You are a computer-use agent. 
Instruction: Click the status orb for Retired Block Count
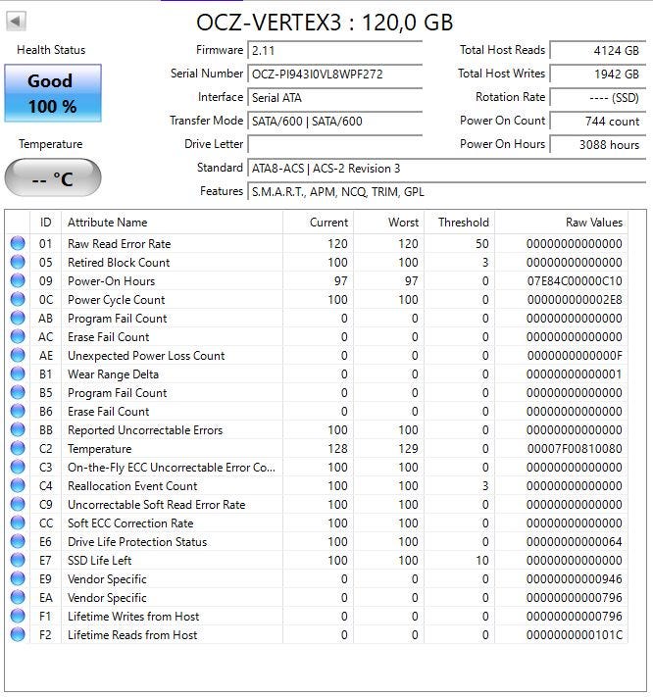click(x=18, y=263)
